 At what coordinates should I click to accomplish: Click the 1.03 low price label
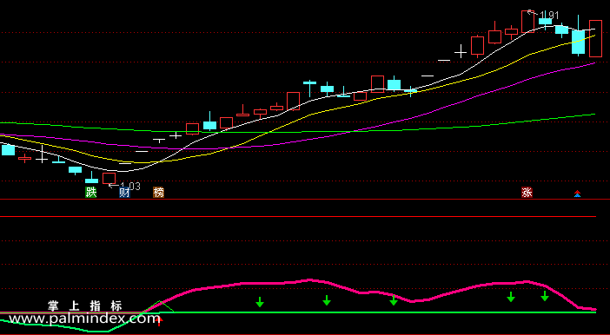click(x=130, y=187)
